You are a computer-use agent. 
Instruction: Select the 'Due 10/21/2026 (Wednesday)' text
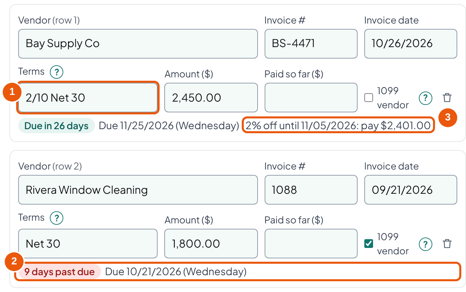pos(176,272)
